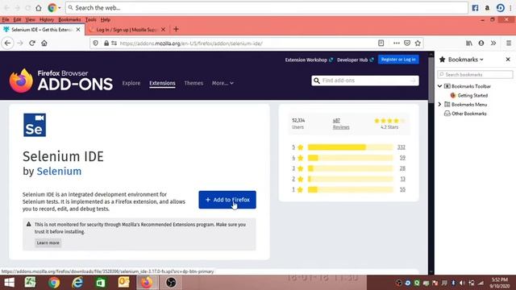
Task: Open the Library icon in toolbar
Action: (469, 43)
